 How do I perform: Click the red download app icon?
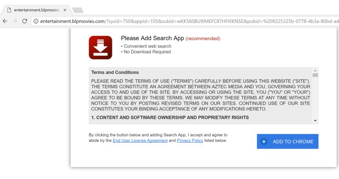[x=100, y=48]
